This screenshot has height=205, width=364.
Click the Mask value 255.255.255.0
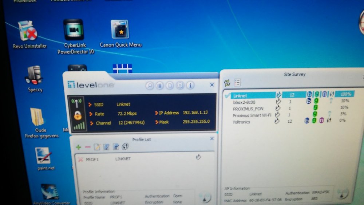tap(196, 122)
